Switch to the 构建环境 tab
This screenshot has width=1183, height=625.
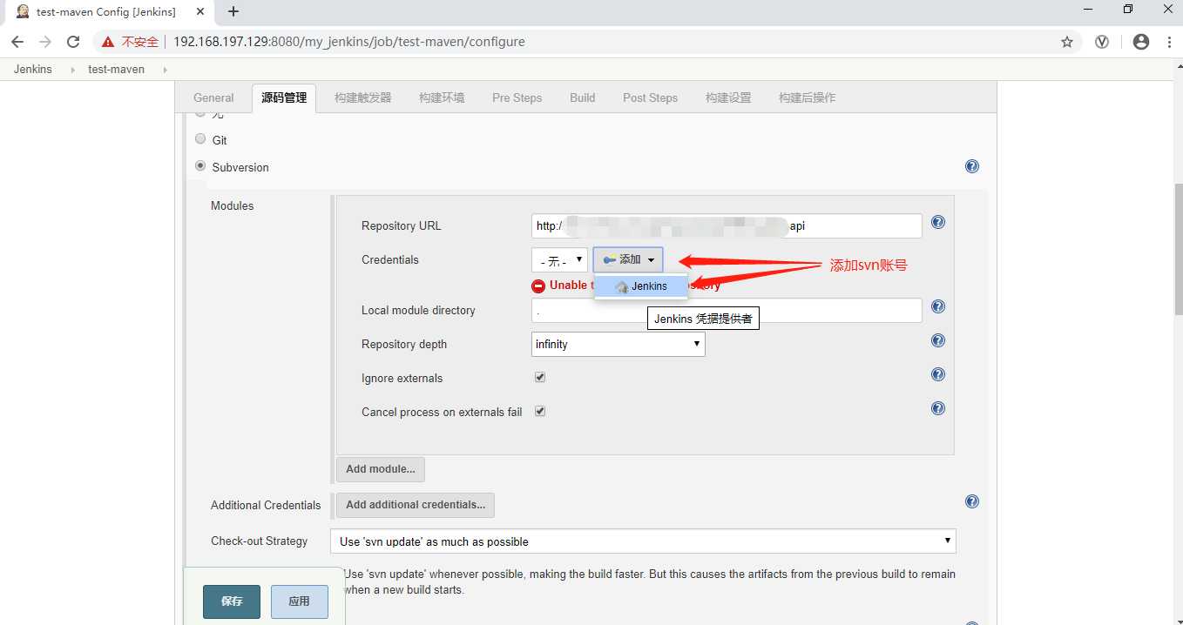pyautogui.click(x=442, y=97)
